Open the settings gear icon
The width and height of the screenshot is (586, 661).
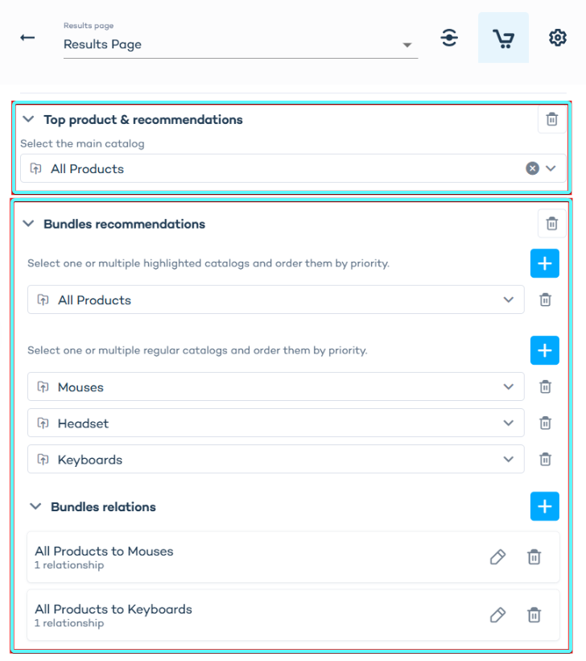click(557, 38)
